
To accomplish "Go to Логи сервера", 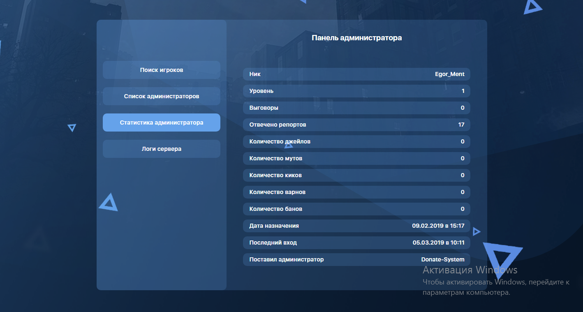I will click(161, 149).
